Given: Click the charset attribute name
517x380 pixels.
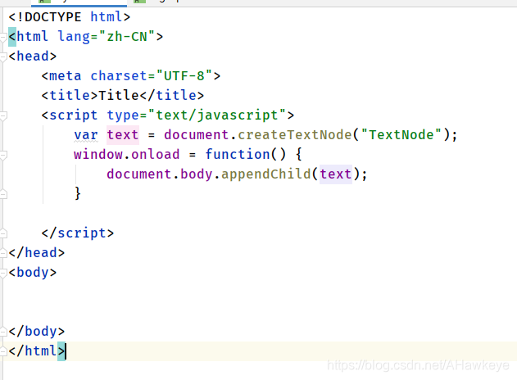Looking at the screenshot, I should pos(118,76).
